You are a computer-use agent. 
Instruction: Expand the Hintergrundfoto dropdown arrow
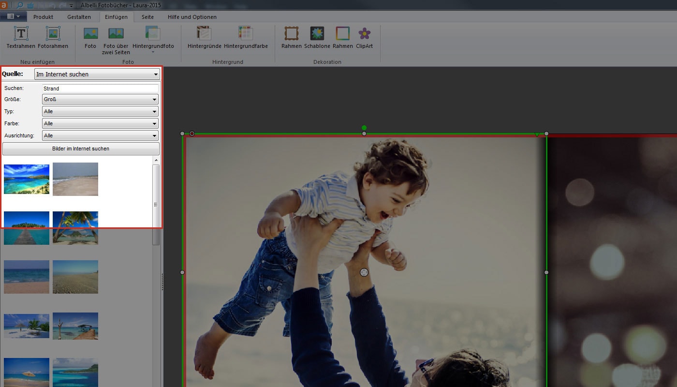coord(153,52)
